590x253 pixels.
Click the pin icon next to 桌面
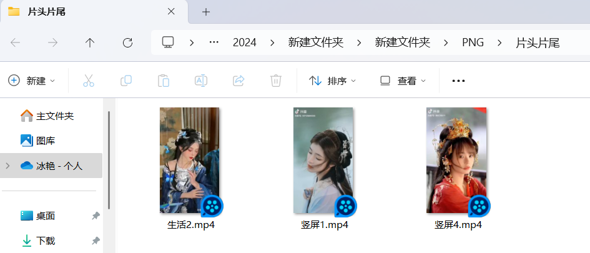click(x=96, y=216)
